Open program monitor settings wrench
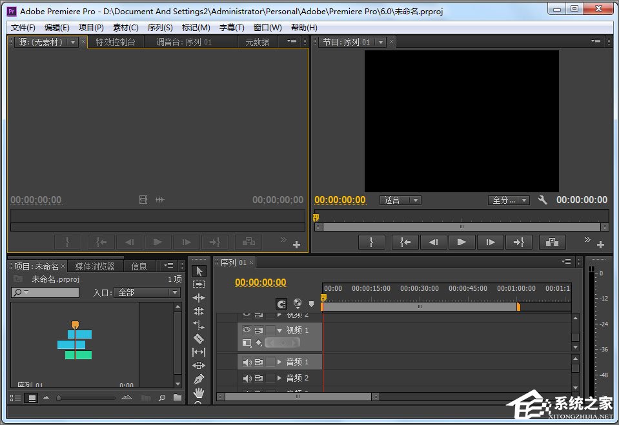Viewport: 619px width, 425px height. pyautogui.click(x=543, y=200)
